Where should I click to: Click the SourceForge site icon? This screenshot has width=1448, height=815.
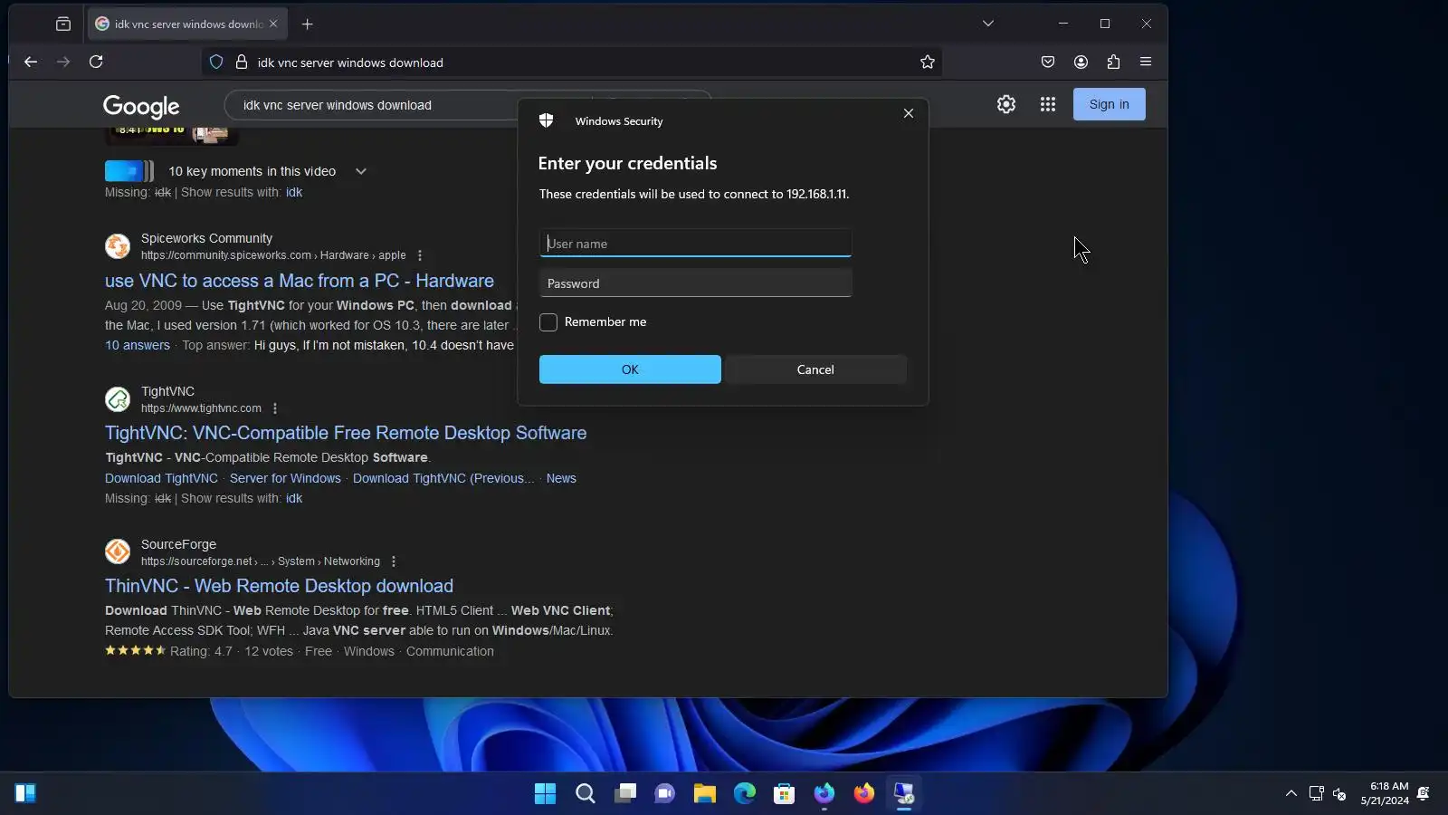(x=118, y=551)
